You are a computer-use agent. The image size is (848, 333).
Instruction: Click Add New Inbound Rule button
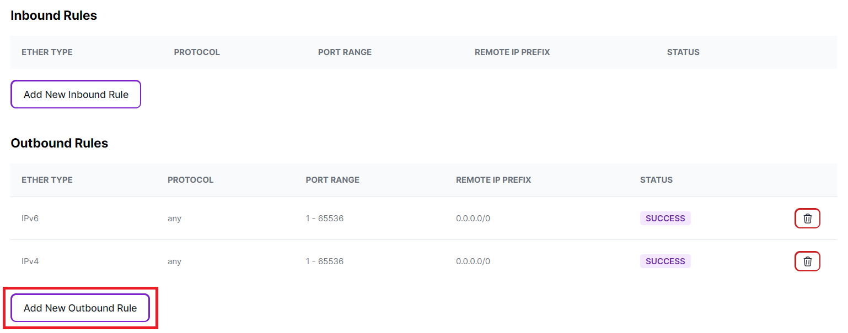tap(76, 94)
